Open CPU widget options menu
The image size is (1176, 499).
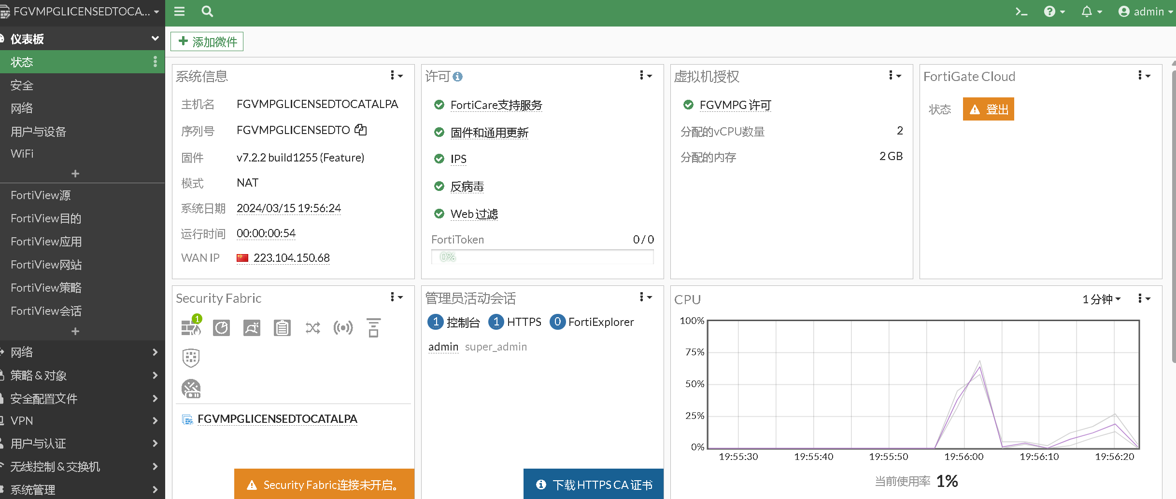click(x=1144, y=299)
